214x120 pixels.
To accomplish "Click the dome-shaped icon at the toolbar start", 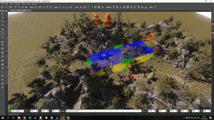I will pos(2,7).
